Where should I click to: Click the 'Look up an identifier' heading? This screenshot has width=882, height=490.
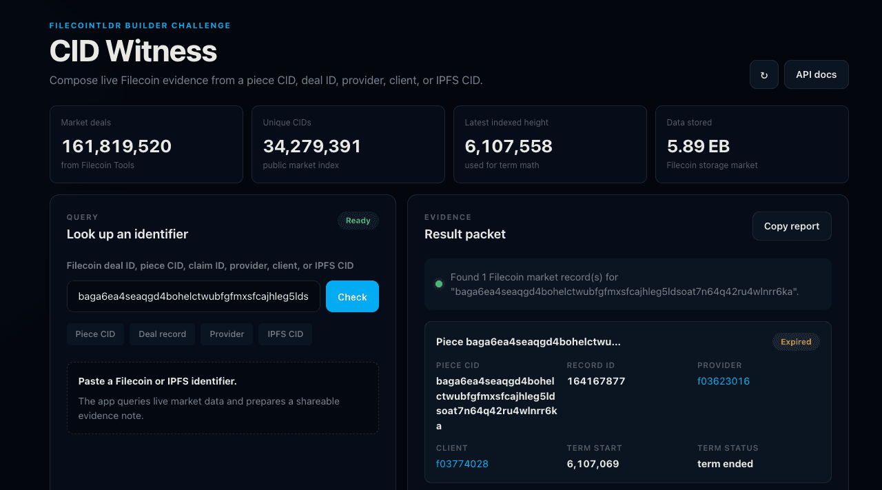pyautogui.click(x=127, y=234)
